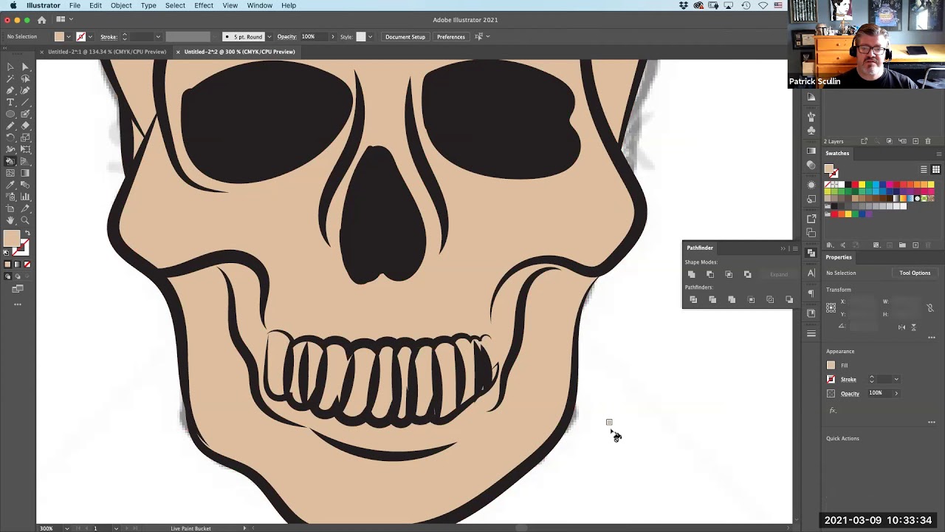Click the Stroke link in Appearance section
The height and width of the screenshot is (532, 945).
coord(848,380)
